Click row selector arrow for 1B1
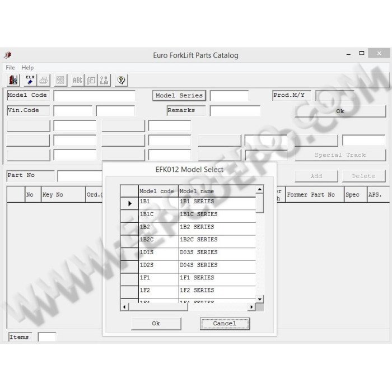 tap(129, 203)
